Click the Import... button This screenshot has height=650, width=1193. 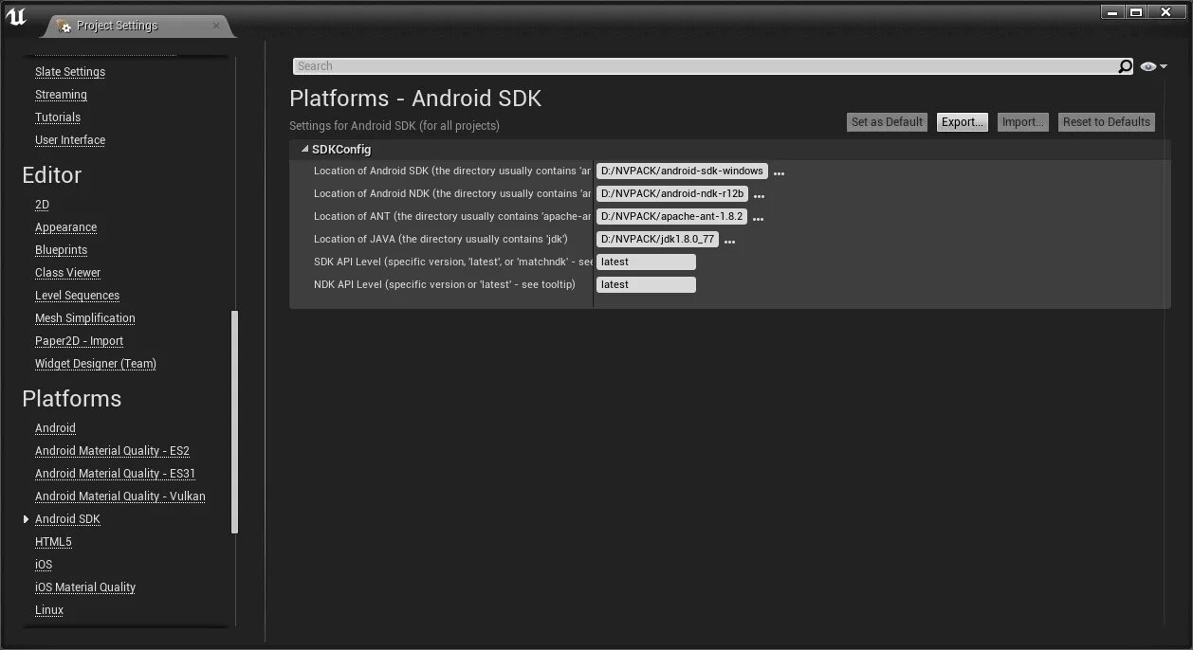point(1023,122)
